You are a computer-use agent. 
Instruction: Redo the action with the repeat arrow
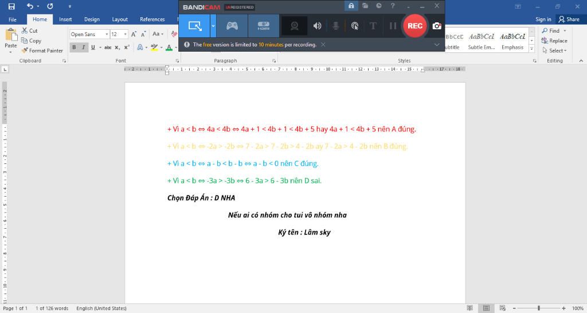pyautogui.click(x=50, y=6)
